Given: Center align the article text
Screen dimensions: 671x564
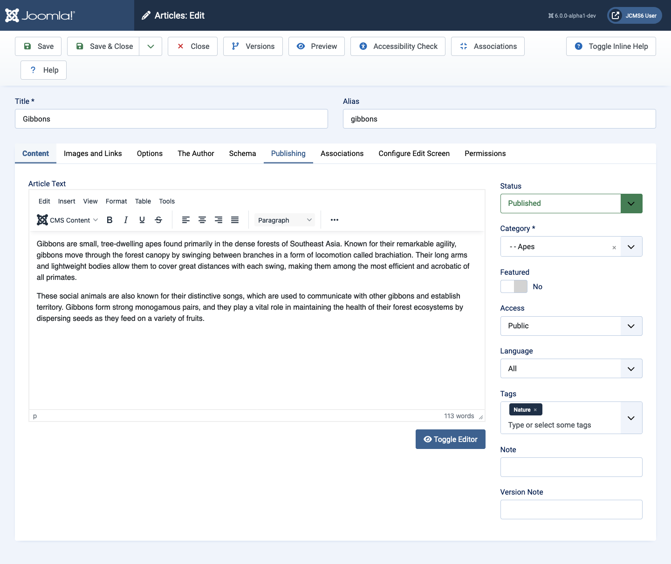Looking at the screenshot, I should click(202, 220).
